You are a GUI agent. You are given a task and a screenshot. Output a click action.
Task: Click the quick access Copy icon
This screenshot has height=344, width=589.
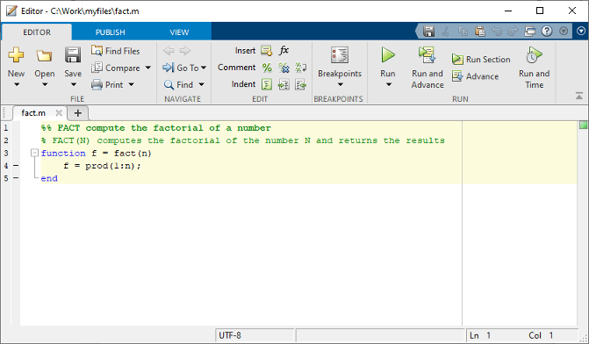pos(463,32)
